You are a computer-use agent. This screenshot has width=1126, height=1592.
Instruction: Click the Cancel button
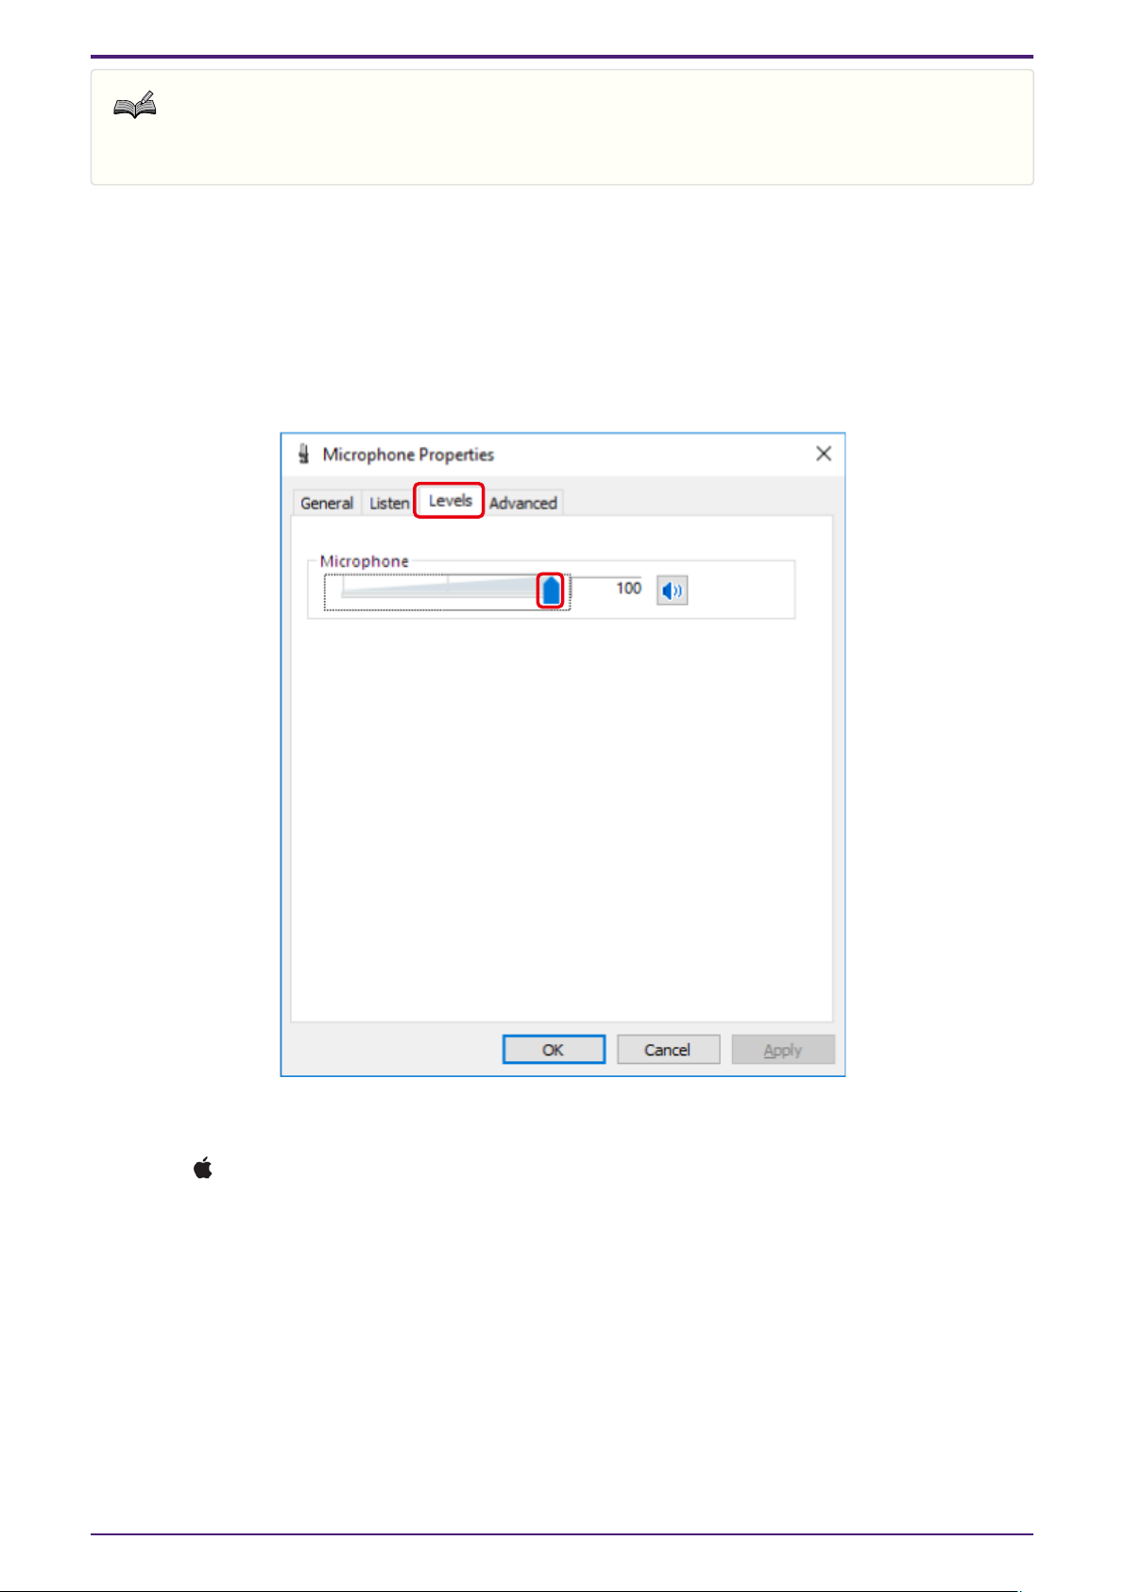[668, 1050]
